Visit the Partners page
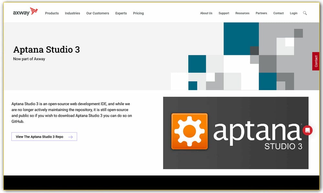 261,13
